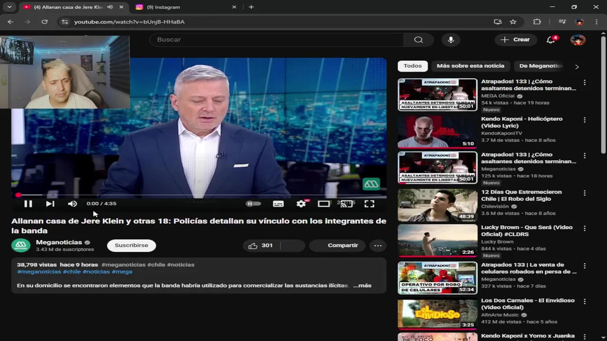Select Más sobre esta noticia chip
The height and width of the screenshot is (341, 607).
point(470,66)
